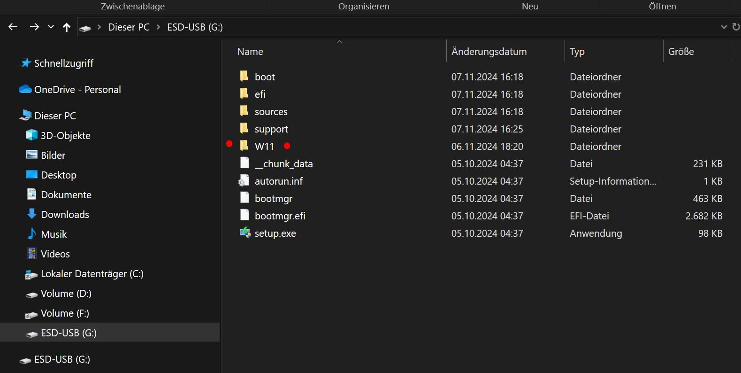Open Volume (F:) in navigation pane
Image resolution: width=741 pixels, height=373 pixels.
[65, 313]
